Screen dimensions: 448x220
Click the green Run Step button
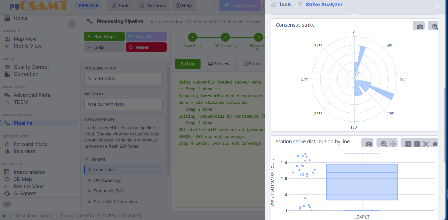click(x=104, y=36)
